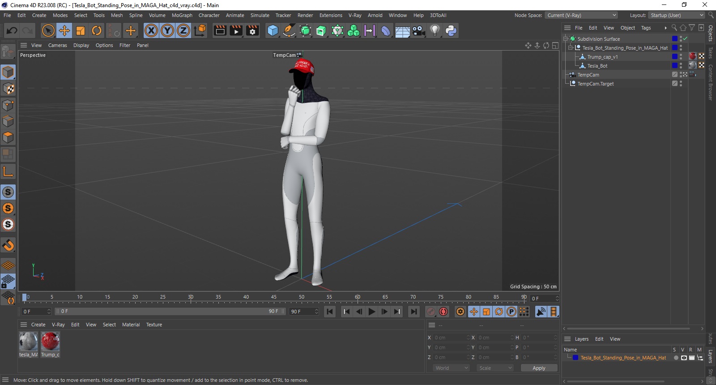
Task: Enable Texture mode in left palette
Action: click(8, 89)
